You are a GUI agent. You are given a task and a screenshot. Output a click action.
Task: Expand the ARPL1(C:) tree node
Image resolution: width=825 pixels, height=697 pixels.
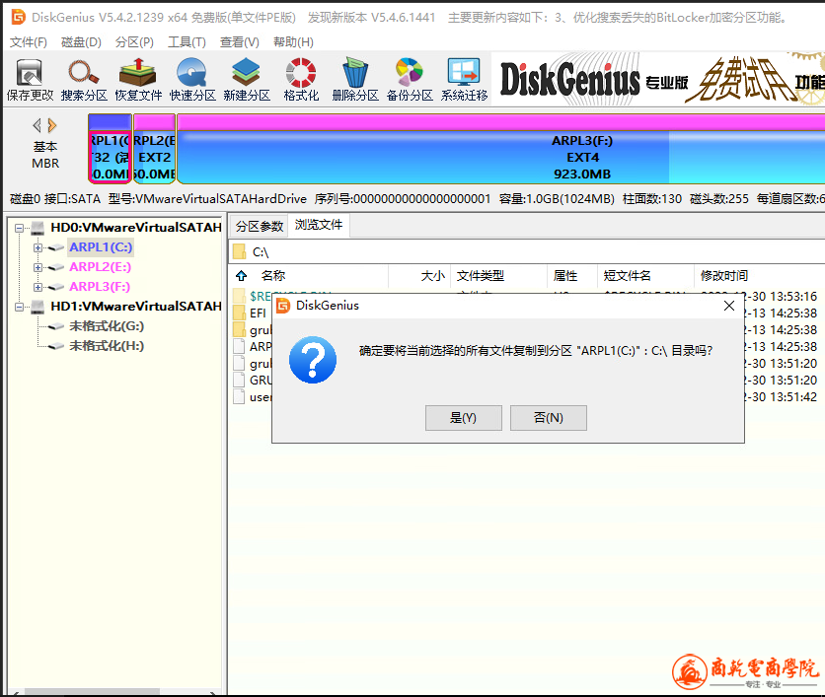[37, 247]
